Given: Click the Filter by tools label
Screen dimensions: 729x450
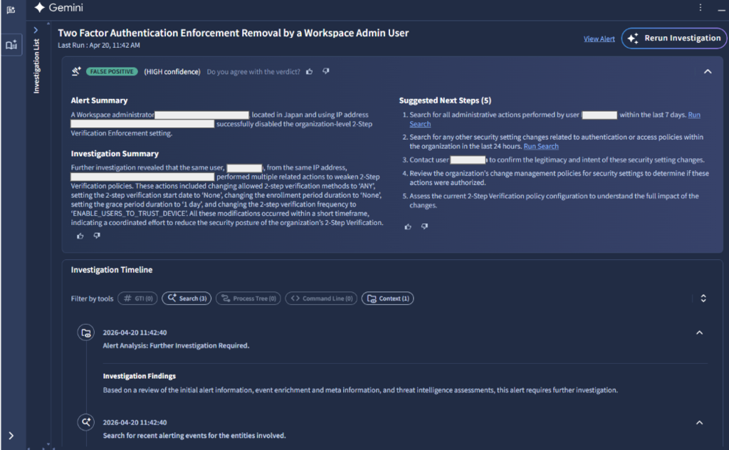Looking at the screenshot, I should (92, 298).
